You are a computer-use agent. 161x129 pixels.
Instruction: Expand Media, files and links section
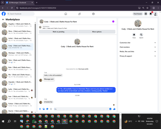[138, 52]
